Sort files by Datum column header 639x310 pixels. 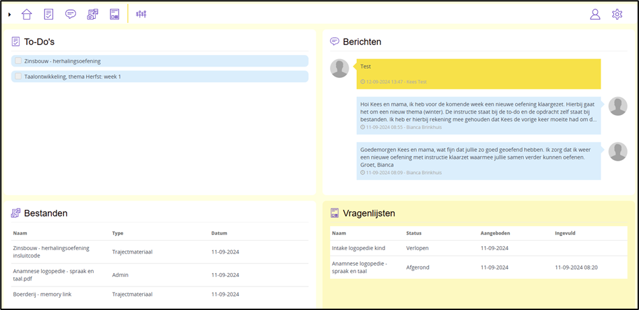point(219,233)
